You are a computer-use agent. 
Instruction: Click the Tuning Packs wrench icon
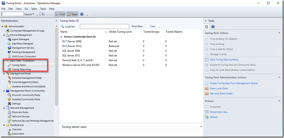(9, 65)
